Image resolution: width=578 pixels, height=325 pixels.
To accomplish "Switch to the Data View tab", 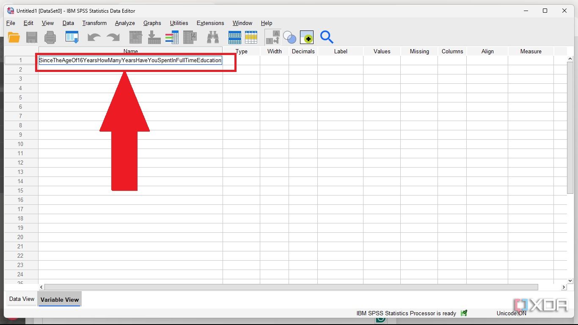I will point(22,299).
